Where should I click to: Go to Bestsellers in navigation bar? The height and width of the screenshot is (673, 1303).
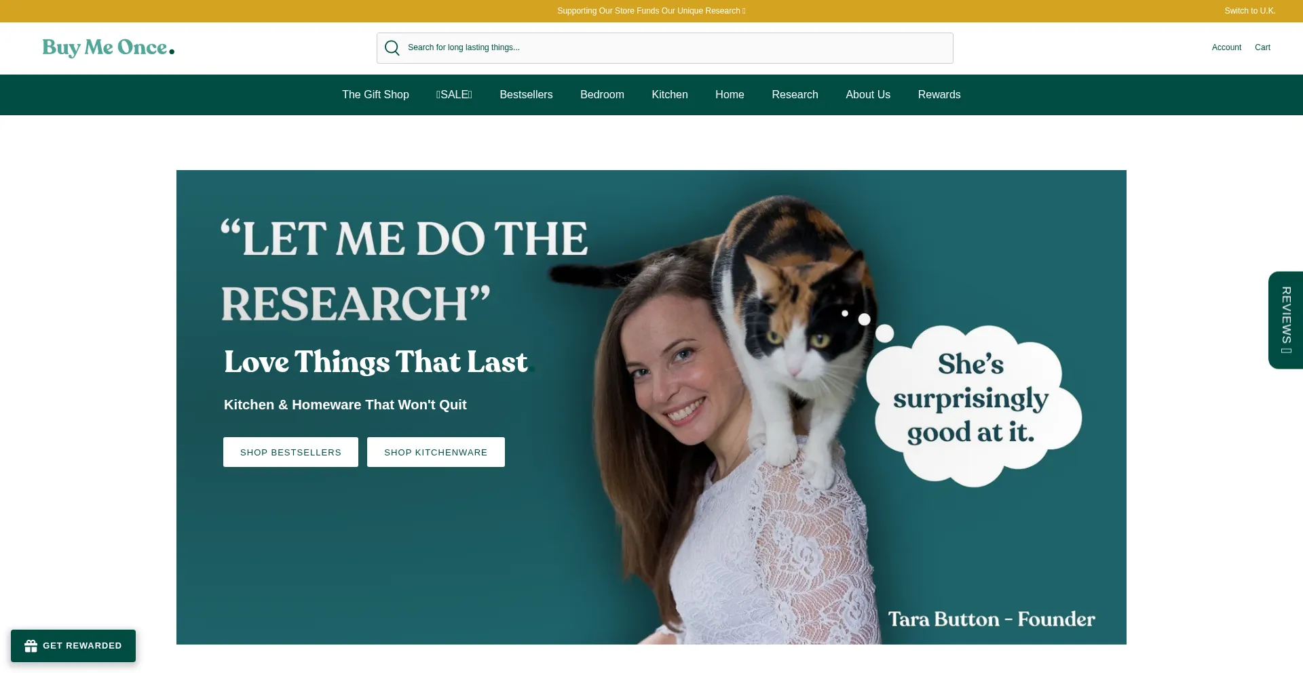526,95
